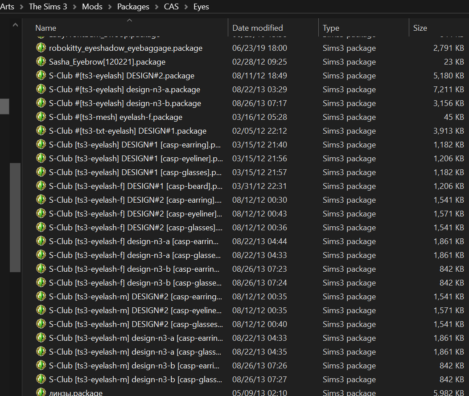The width and height of the screenshot is (469, 396).
Task: Click size value 23 KB
Action: 454,62
